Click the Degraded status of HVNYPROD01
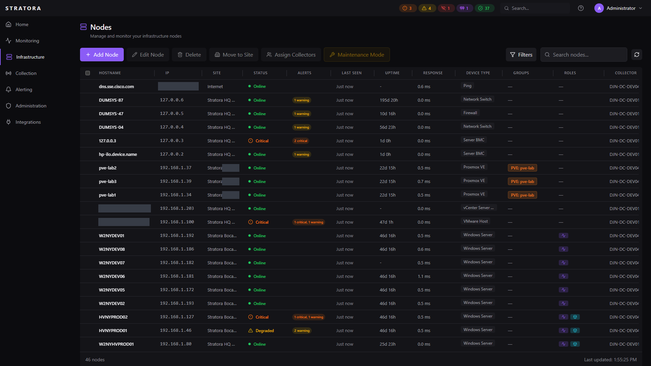The image size is (651, 366). [x=261, y=330]
